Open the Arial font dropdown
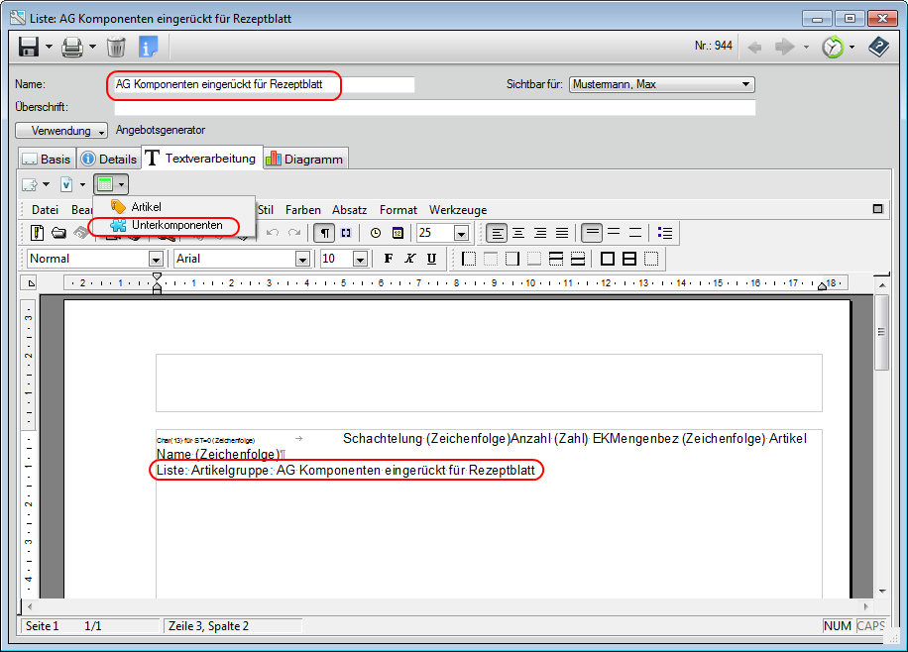 [302, 259]
